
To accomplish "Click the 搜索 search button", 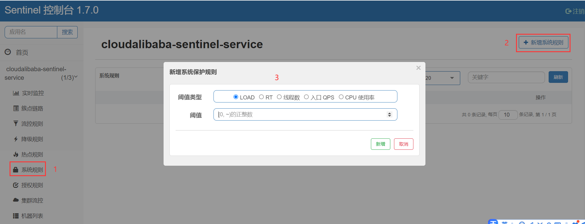I will [x=67, y=32].
